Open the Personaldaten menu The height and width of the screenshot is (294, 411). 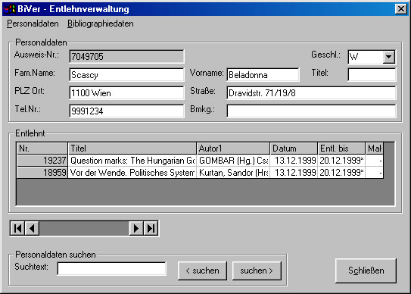click(33, 23)
